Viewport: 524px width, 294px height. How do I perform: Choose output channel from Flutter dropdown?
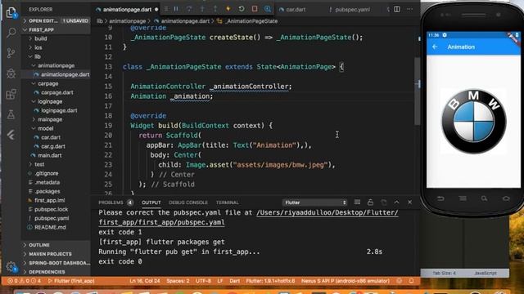(314, 203)
